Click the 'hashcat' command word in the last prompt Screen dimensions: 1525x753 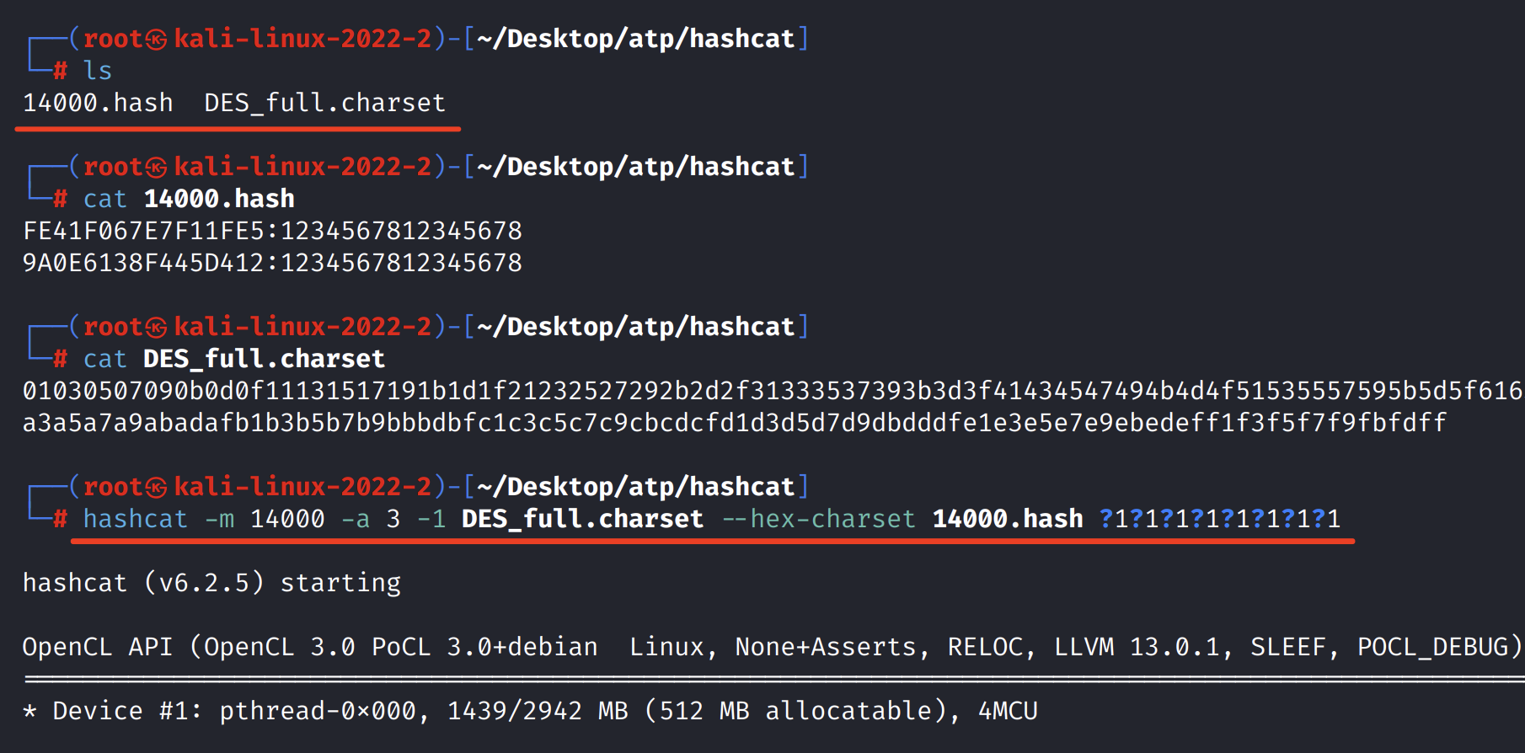[x=135, y=519]
